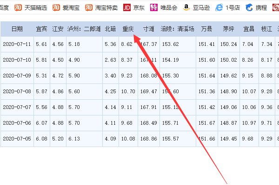Select the date cell 2020-07-07
The width and height of the screenshot is (279, 185).
(17, 107)
